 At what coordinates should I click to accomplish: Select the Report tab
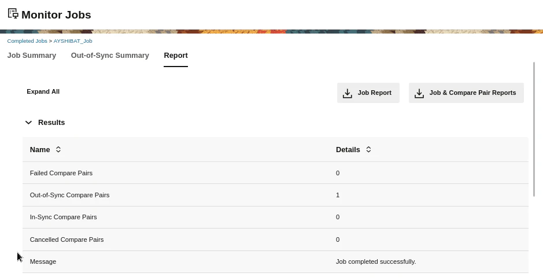tap(176, 56)
